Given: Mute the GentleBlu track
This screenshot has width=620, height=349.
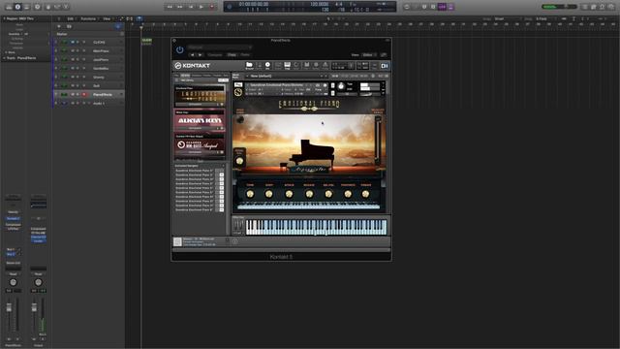Looking at the screenshot, I should pos(73,68).
